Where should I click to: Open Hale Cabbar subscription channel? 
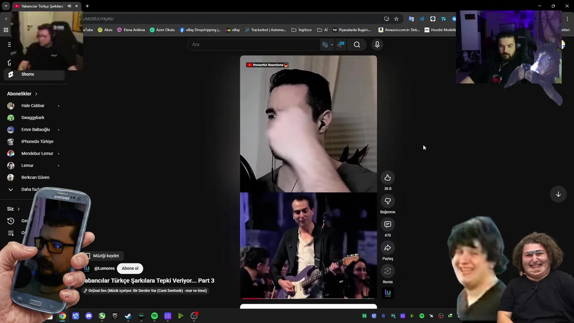[x=33, y=106]
